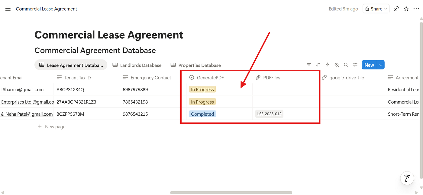The image size is (423, 195).
Task: Open the In Progress status for 27AABCP4321R1Z3 row
Action: click(202, 102)
